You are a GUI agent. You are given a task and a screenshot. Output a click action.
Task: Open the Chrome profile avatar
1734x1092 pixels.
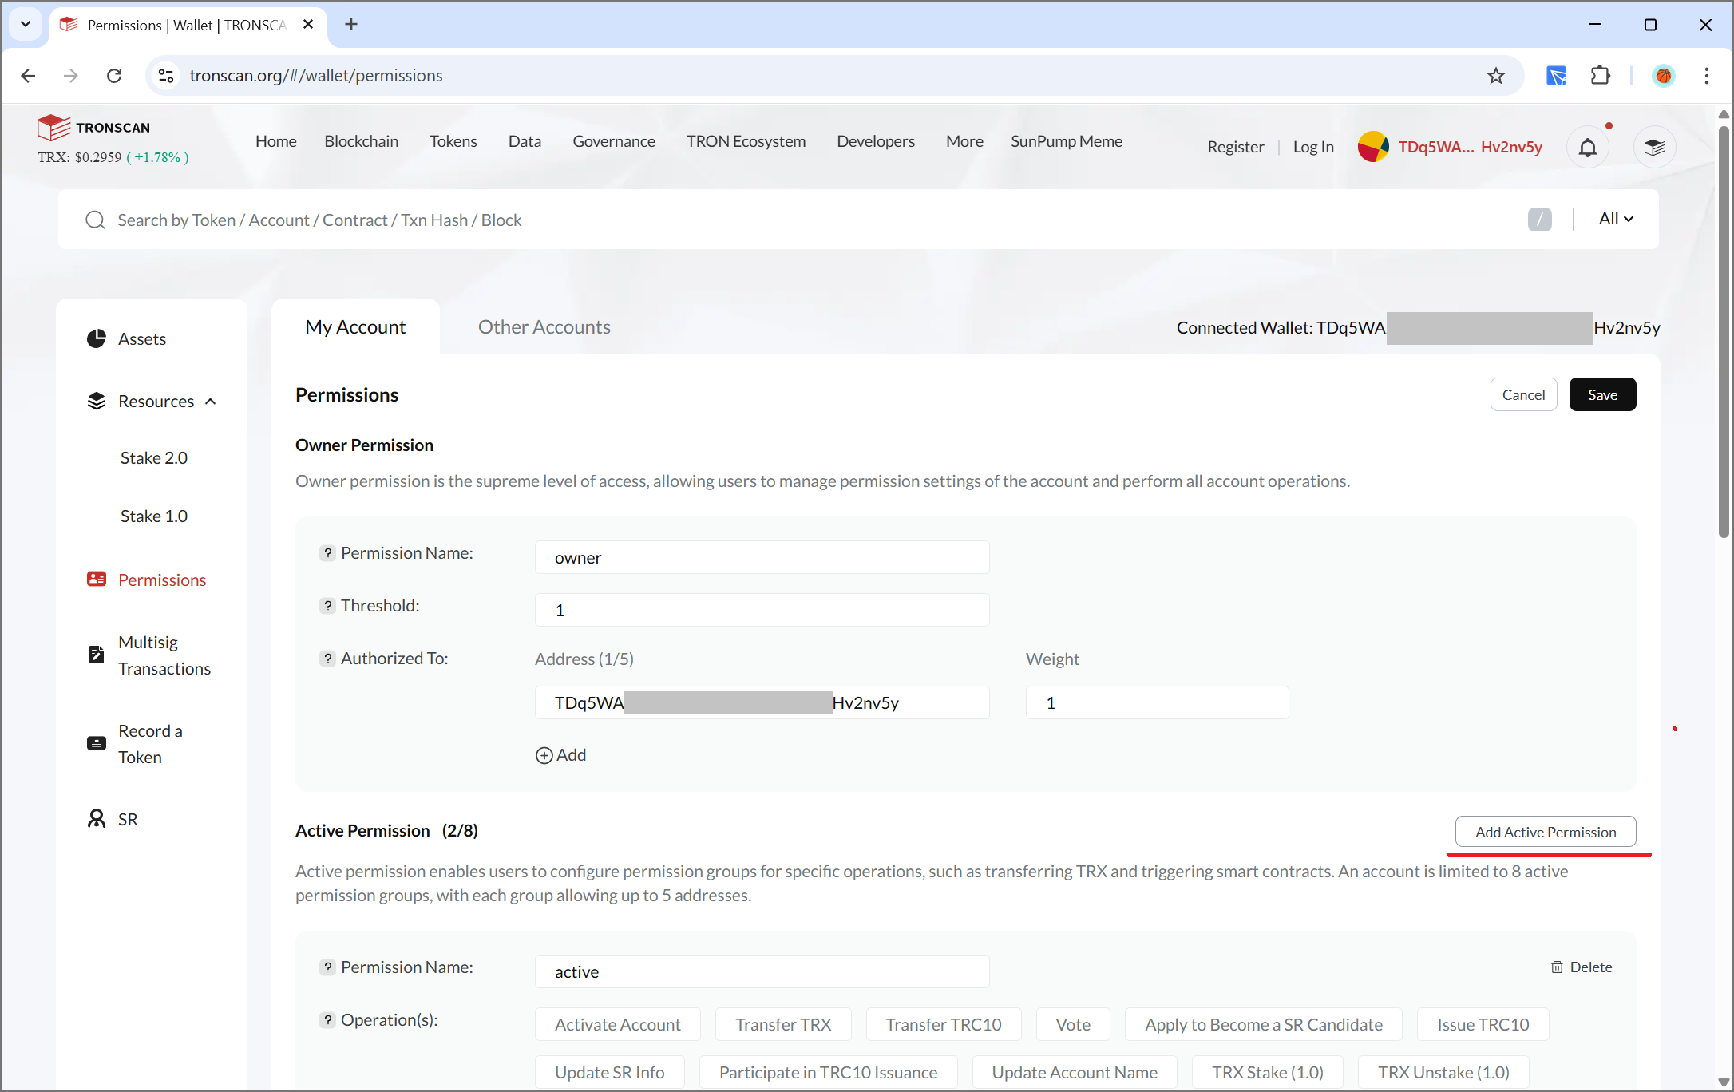(x=1664, y=76)
